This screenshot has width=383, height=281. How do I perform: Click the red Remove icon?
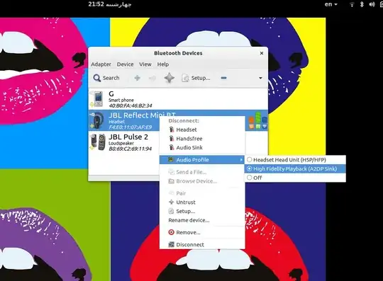[171, 232]
